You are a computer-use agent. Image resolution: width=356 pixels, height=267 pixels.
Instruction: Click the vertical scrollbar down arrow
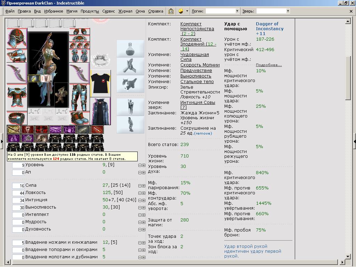pos(348,256)
